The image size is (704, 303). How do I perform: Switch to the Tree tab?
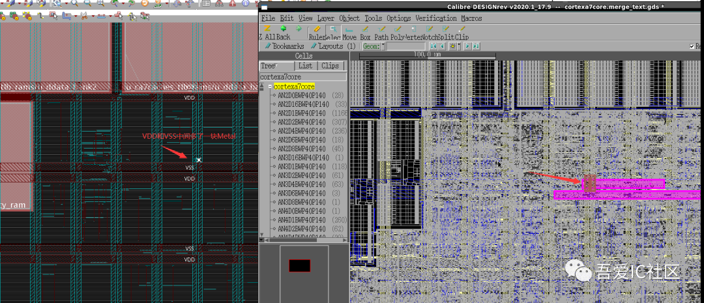point(276,66)
